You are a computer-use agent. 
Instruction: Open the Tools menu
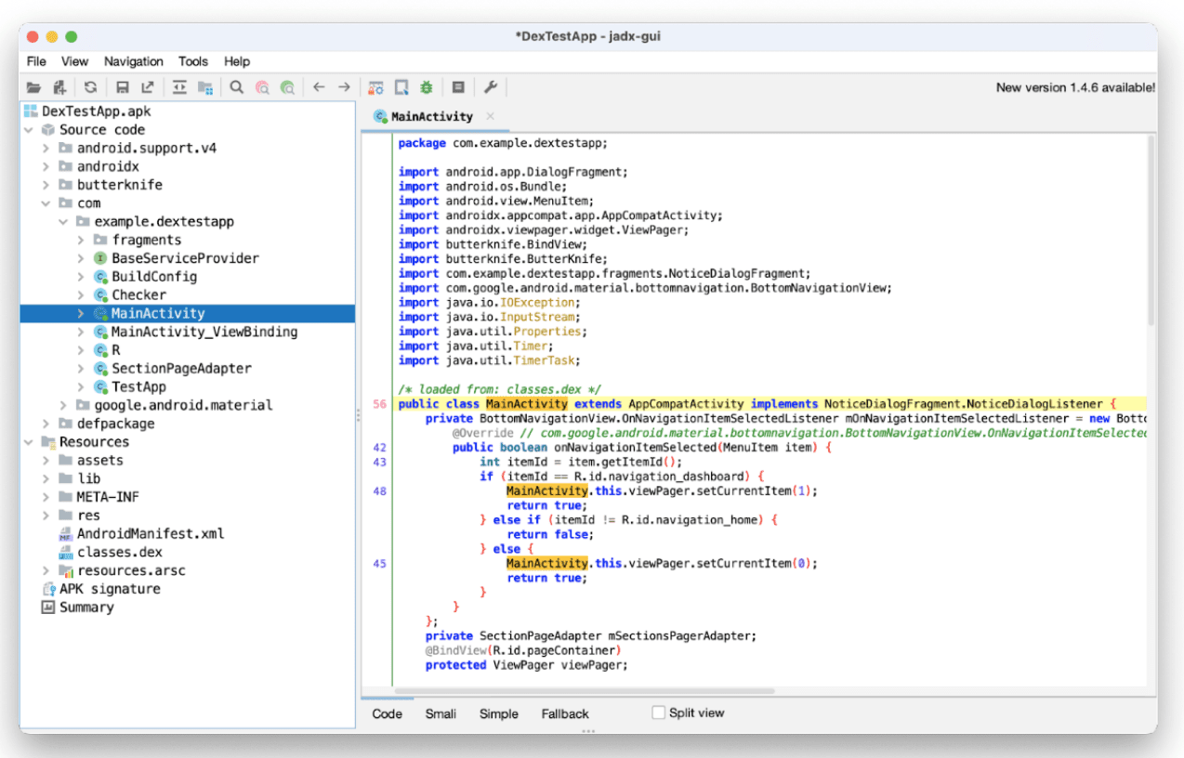pyautogui.click(x=193, y=61)
